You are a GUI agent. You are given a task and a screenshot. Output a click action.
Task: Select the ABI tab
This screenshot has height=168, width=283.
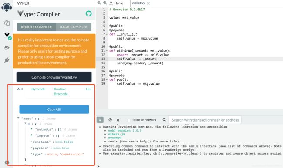pos(20,89)
